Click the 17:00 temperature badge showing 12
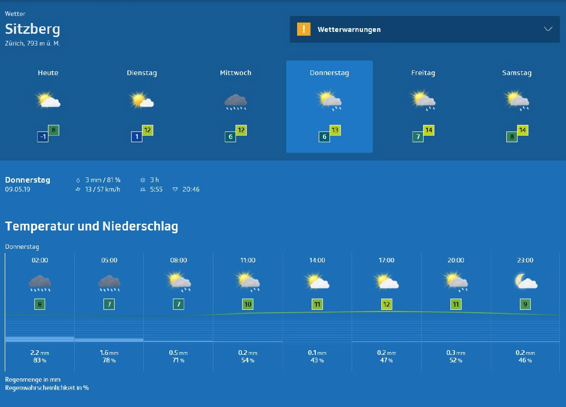This screenshot has height=407, width=566. click(386, 304)
